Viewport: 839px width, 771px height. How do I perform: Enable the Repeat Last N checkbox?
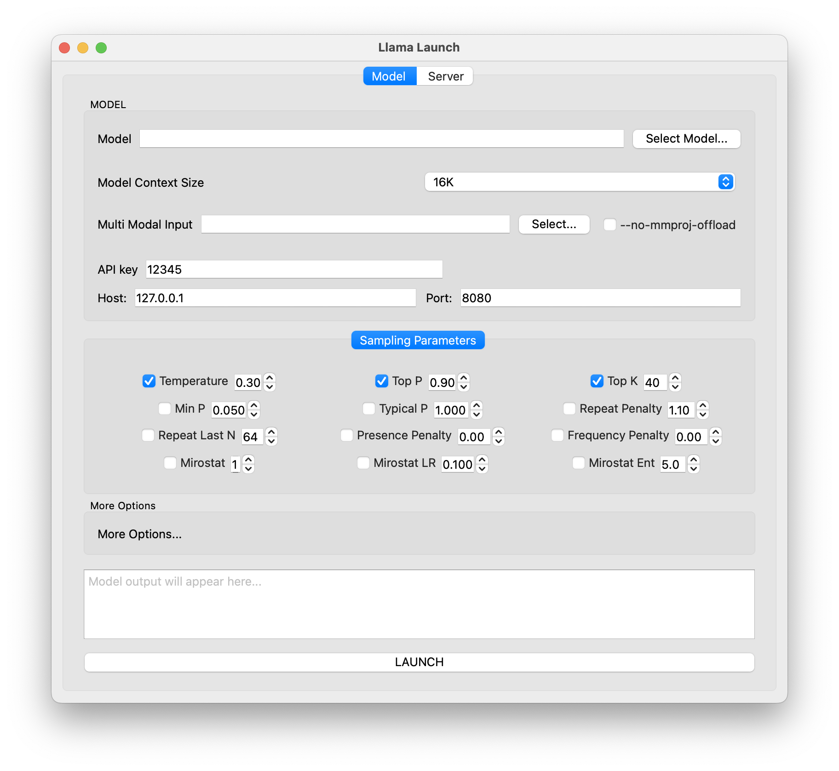148,435
